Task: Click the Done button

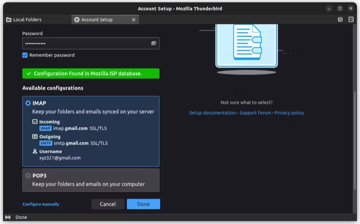Action: 144,204
